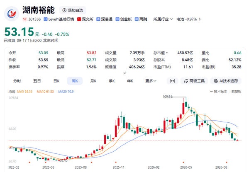Image resolution: width=249 pixels, height=172 pixels.
Task: Switch to the 五日 chart tab
Action: pyautogui.click(x=37, y=81)
